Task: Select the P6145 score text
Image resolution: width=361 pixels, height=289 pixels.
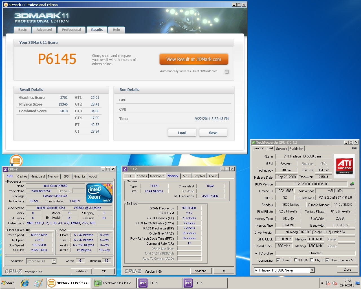Action: 57,59
